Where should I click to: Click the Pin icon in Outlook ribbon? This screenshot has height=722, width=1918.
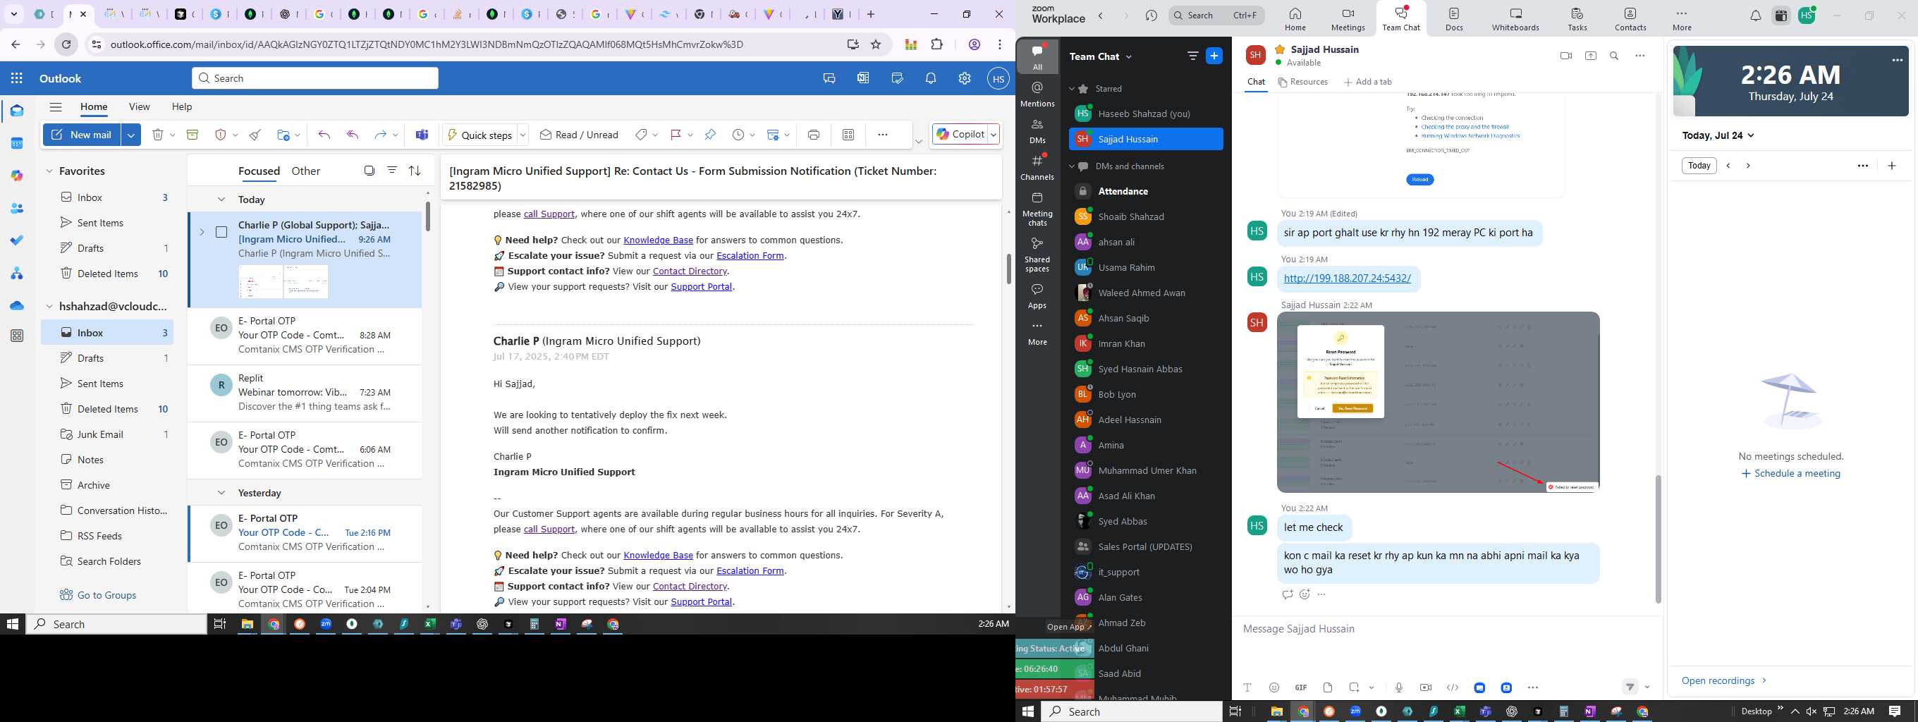point(710,135)
